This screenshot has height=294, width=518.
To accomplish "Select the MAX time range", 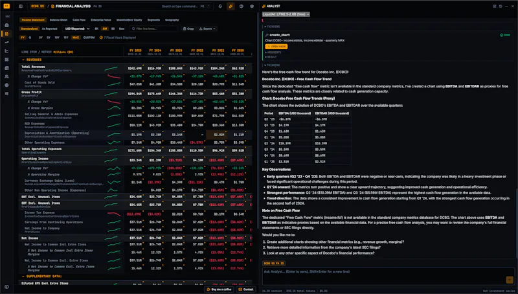I will point(76,38).
